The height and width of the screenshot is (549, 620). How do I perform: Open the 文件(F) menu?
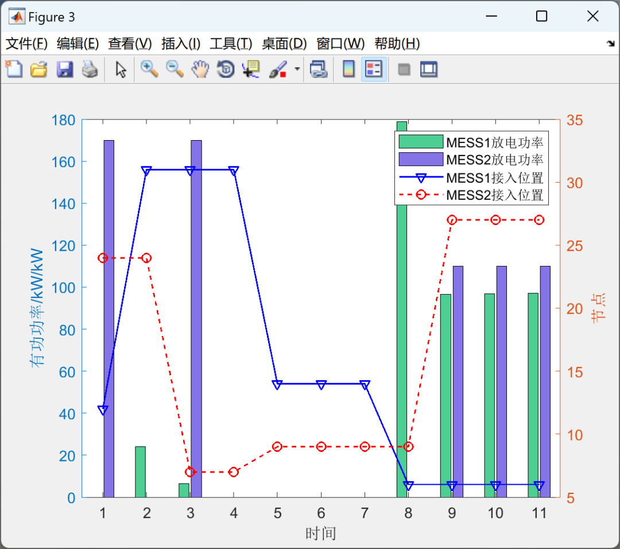pyautogui.click(x=26, y=44)
